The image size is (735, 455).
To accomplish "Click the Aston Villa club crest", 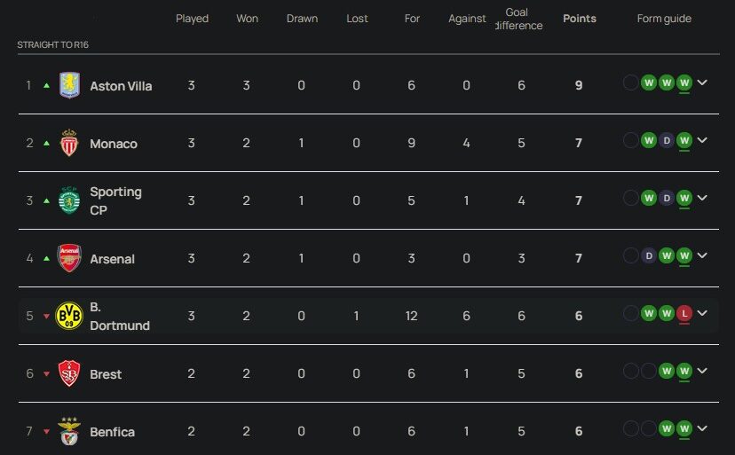I will click(x=69, y=86).
